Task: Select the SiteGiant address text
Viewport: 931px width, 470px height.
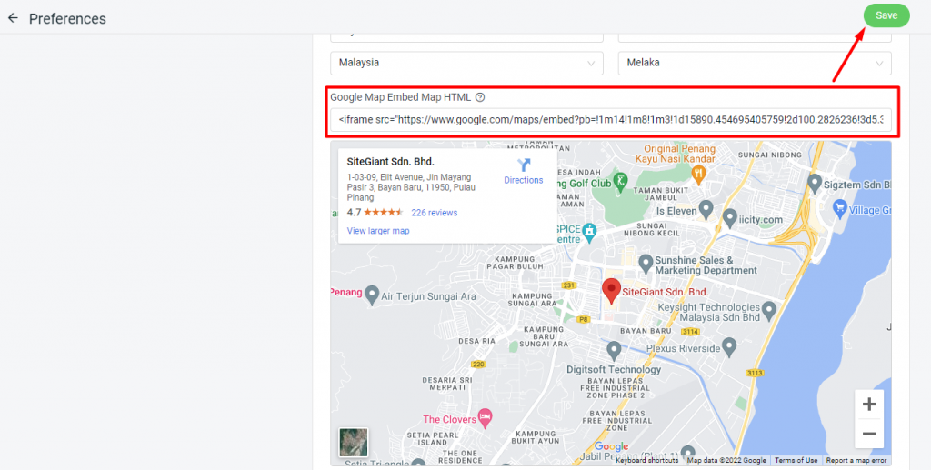Action: (411, 187)
